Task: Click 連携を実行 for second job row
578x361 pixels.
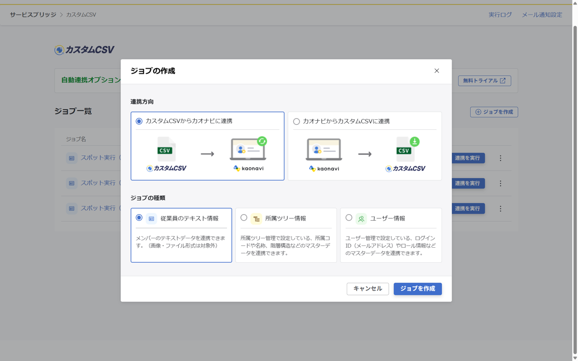Action: coord(468,184)
